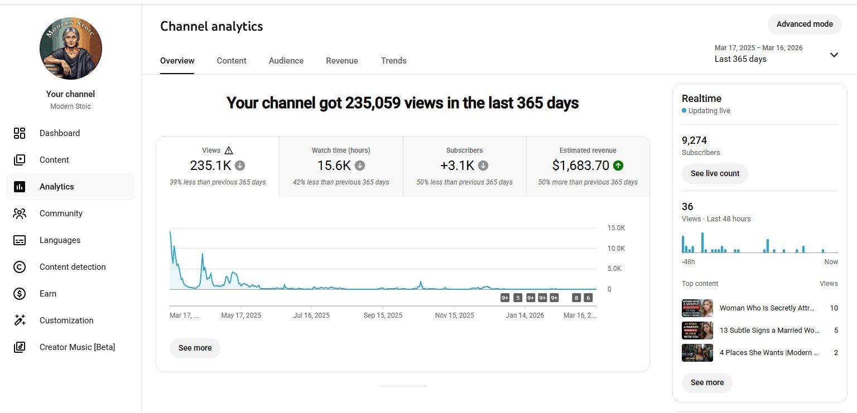
Task: Select the Watch time (hours) metric card
Action: (341, 166)
